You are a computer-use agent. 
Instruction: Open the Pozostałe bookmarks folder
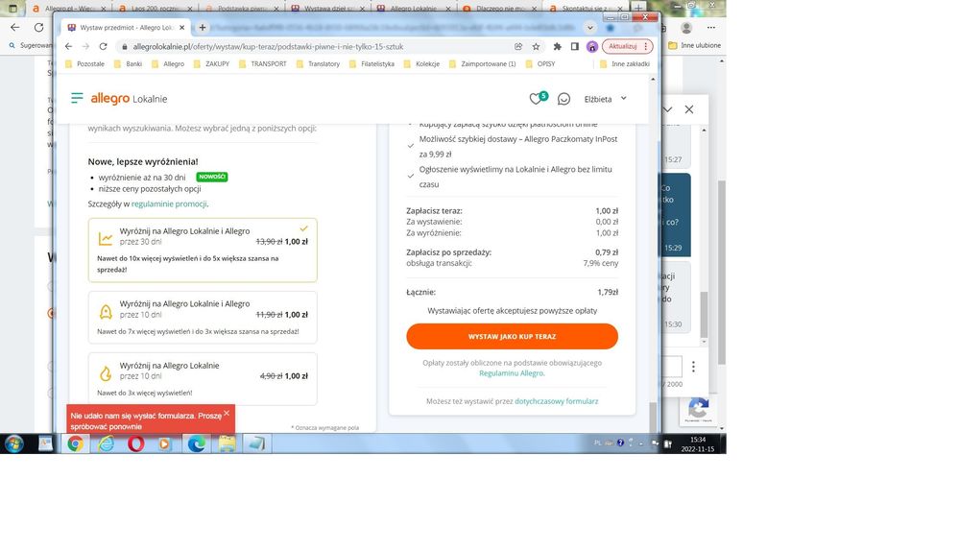pos(85,63)
